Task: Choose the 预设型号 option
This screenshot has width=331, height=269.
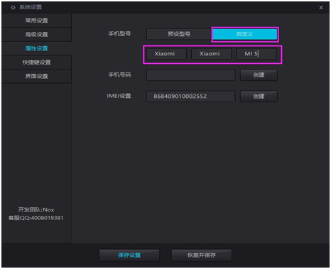Action: pyautogui.click(x=179, y=34)
